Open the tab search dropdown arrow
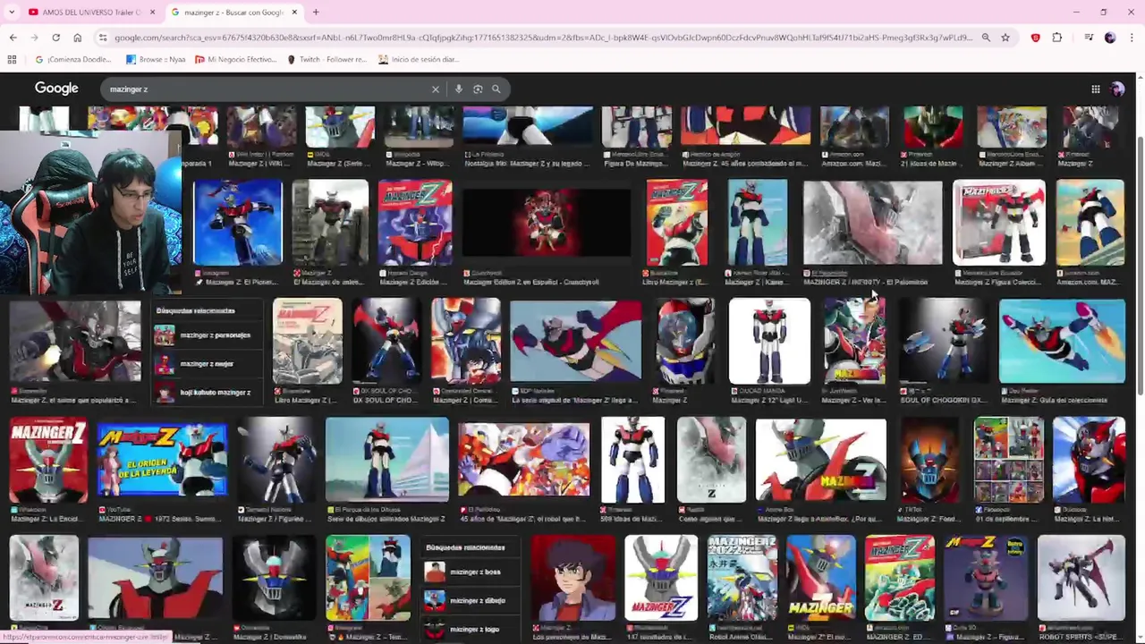1145x644 pixels. click(12, 12)
